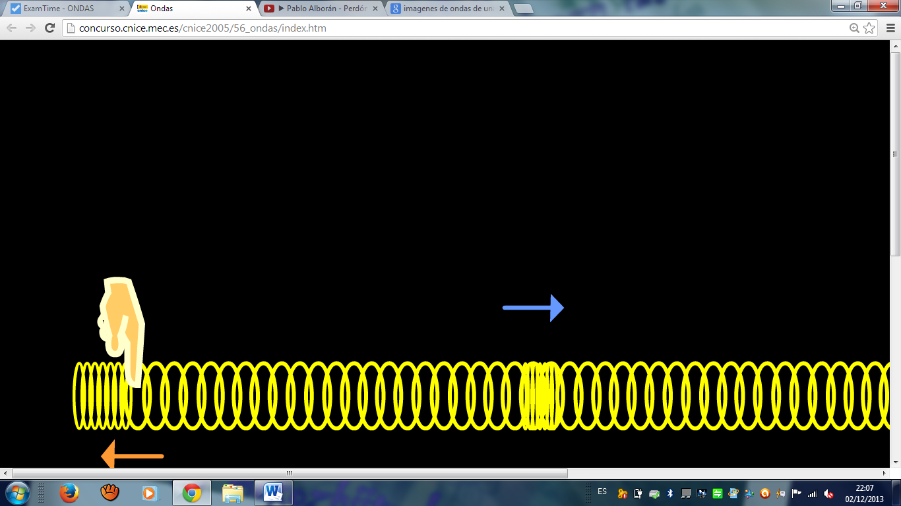This screenshot has width=901, height=506.
Task: Select the Ondas tab
Action: [x=194, y=9]
